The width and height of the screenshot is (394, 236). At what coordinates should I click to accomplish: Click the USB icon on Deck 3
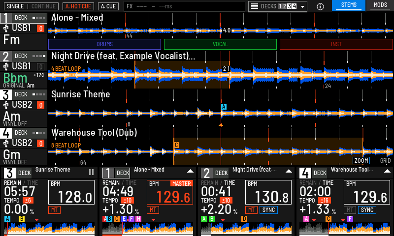coord(6,105)
